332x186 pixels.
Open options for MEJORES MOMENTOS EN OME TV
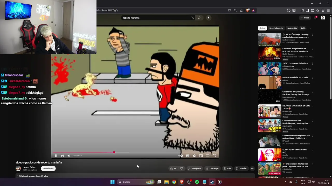[313, 106]
